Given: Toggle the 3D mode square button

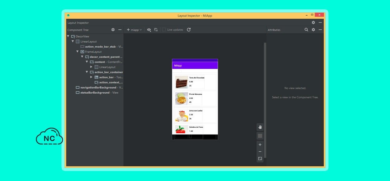Looking at the screenshot, I should pyautogui.click(x=260, y=136).
